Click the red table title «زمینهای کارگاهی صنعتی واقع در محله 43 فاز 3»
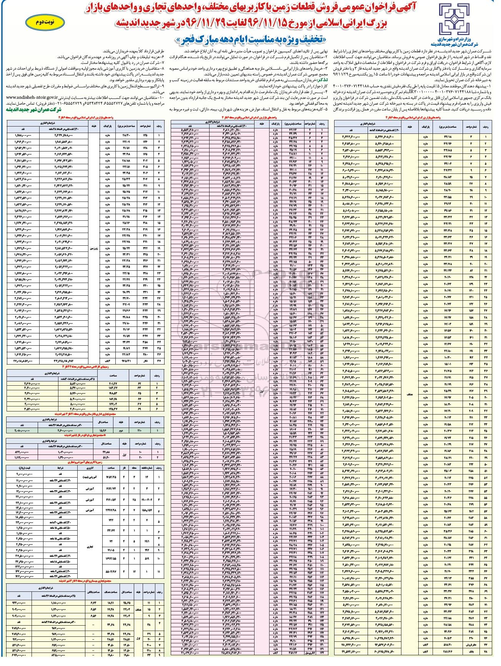Viewport: 501px width, 666px height. [x=85, y=367]
